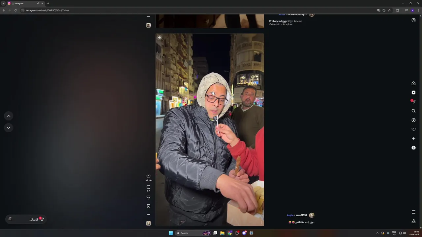Open browser extensions puzzle icon
The width and height of the screenshot is (422, 237).
coord(398,10)
